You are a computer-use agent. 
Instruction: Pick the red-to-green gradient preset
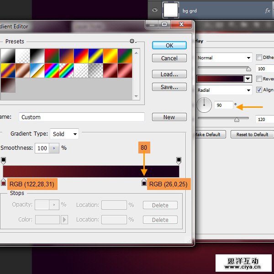point(52,56)
